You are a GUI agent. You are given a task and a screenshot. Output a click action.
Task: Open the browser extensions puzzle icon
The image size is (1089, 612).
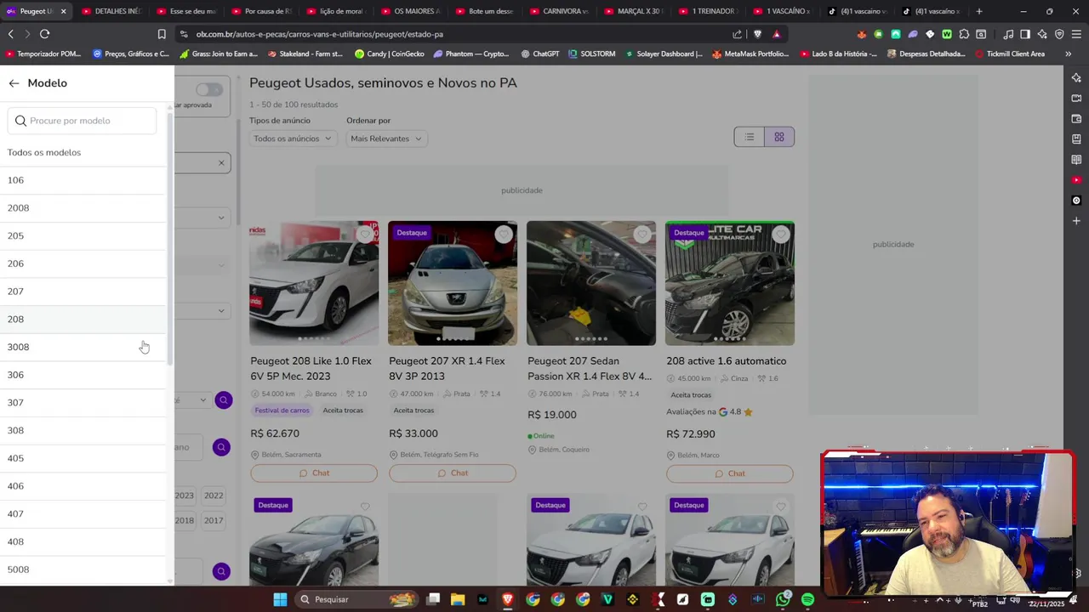point(964,34)
